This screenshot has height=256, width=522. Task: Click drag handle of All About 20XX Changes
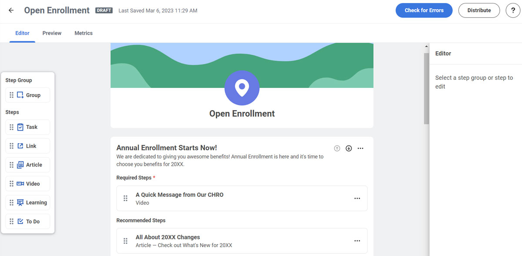125,241
